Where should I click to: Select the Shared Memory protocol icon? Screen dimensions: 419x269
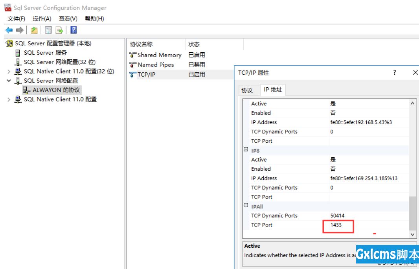(x=133, y=55)
